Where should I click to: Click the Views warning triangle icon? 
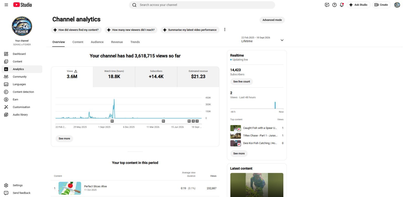point(76,71)
